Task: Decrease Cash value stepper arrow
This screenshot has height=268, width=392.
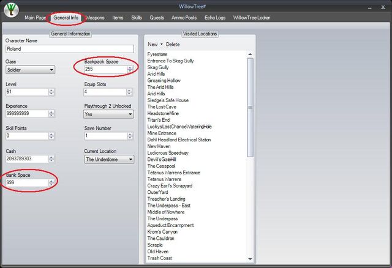Action: [51, 160]
